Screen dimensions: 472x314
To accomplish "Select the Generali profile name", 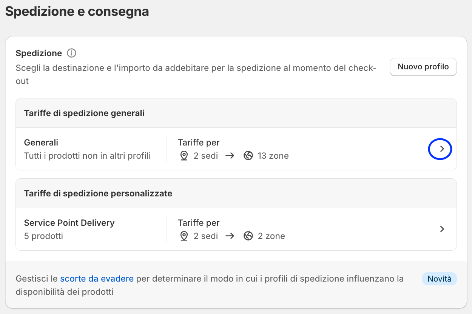I will coord(41,142).
